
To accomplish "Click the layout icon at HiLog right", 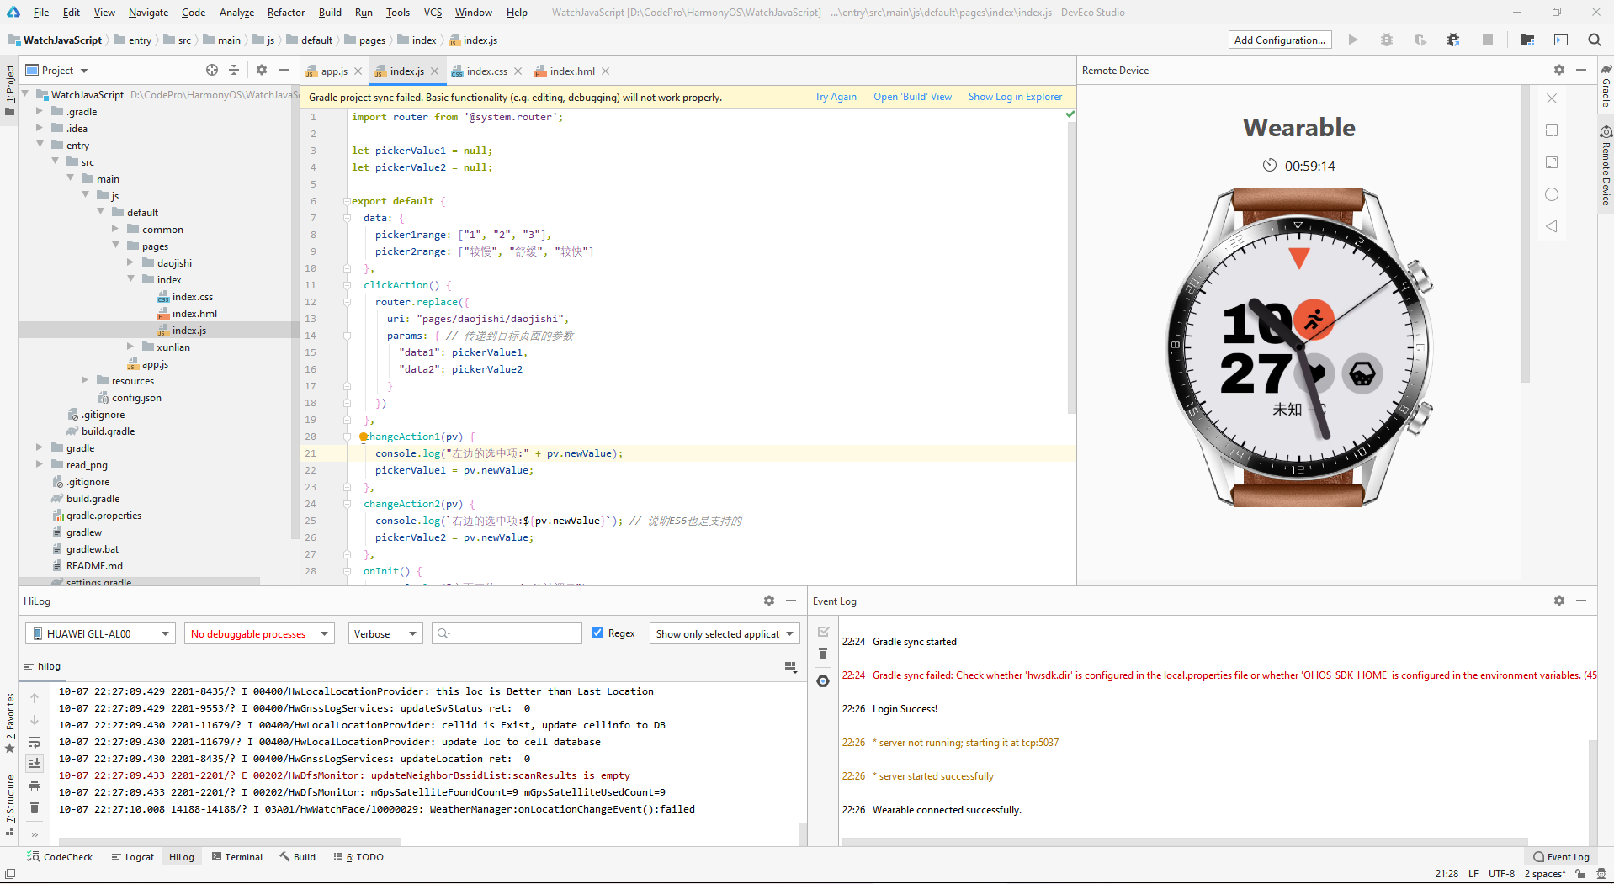I will point(790,667).
